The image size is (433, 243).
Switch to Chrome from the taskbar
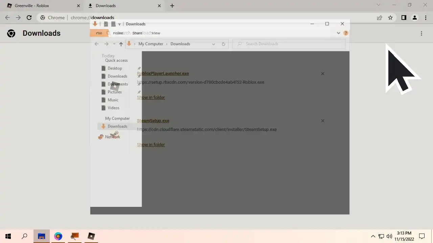58,236
